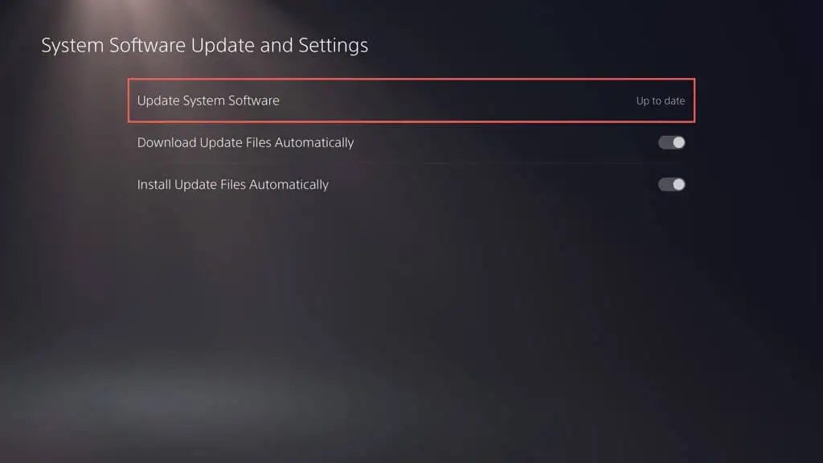The width and height of the screenshot is (823, 463).
Task: Disable automatic downloading of update files
Action: [x=671, y=142]
